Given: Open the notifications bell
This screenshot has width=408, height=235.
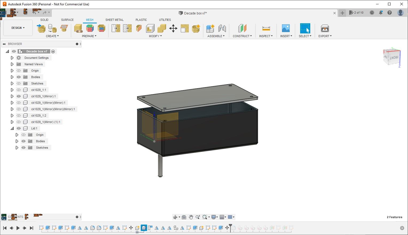Looking at the screenshot, I should [381, 13].
